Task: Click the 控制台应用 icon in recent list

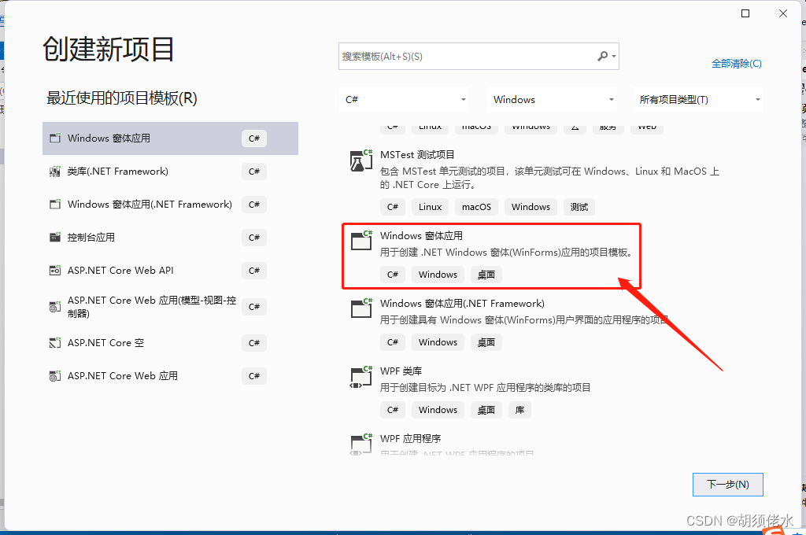Action: coord(55,237)
